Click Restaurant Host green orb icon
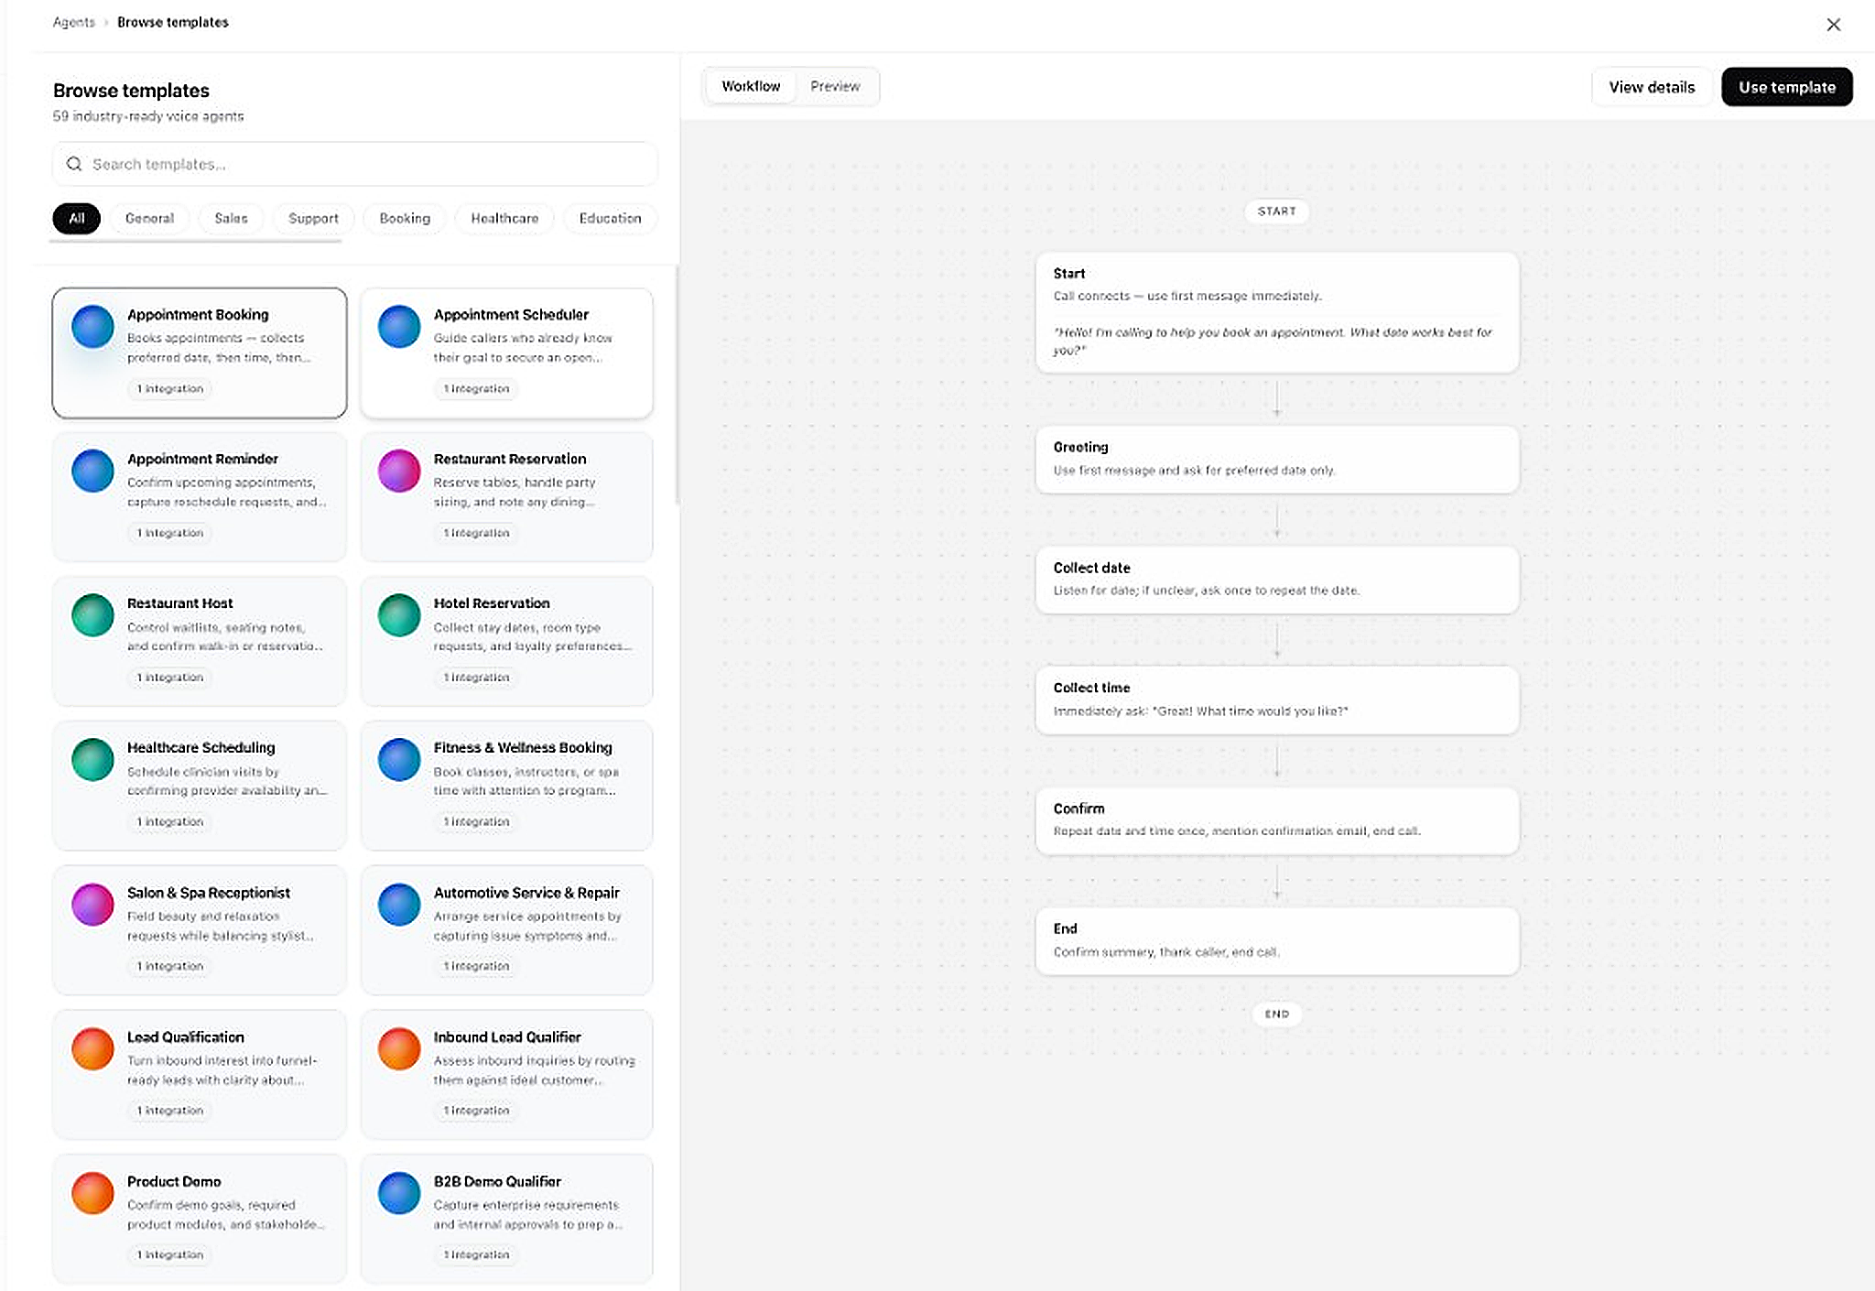1875x1291 pixels. coord(92,615)
